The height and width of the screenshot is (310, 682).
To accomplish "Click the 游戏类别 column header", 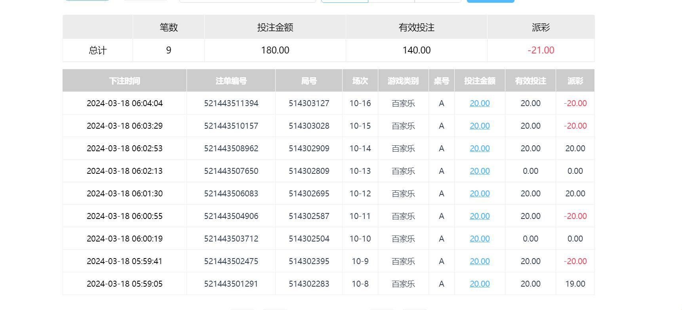I will pos(403,81).
